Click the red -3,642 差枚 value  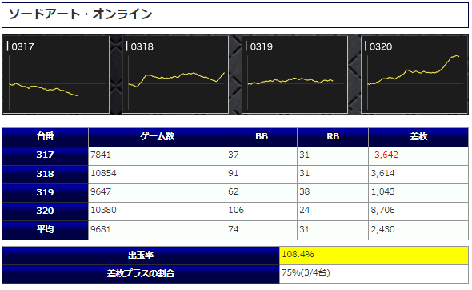pyautogui.click(x=385, y=155)
